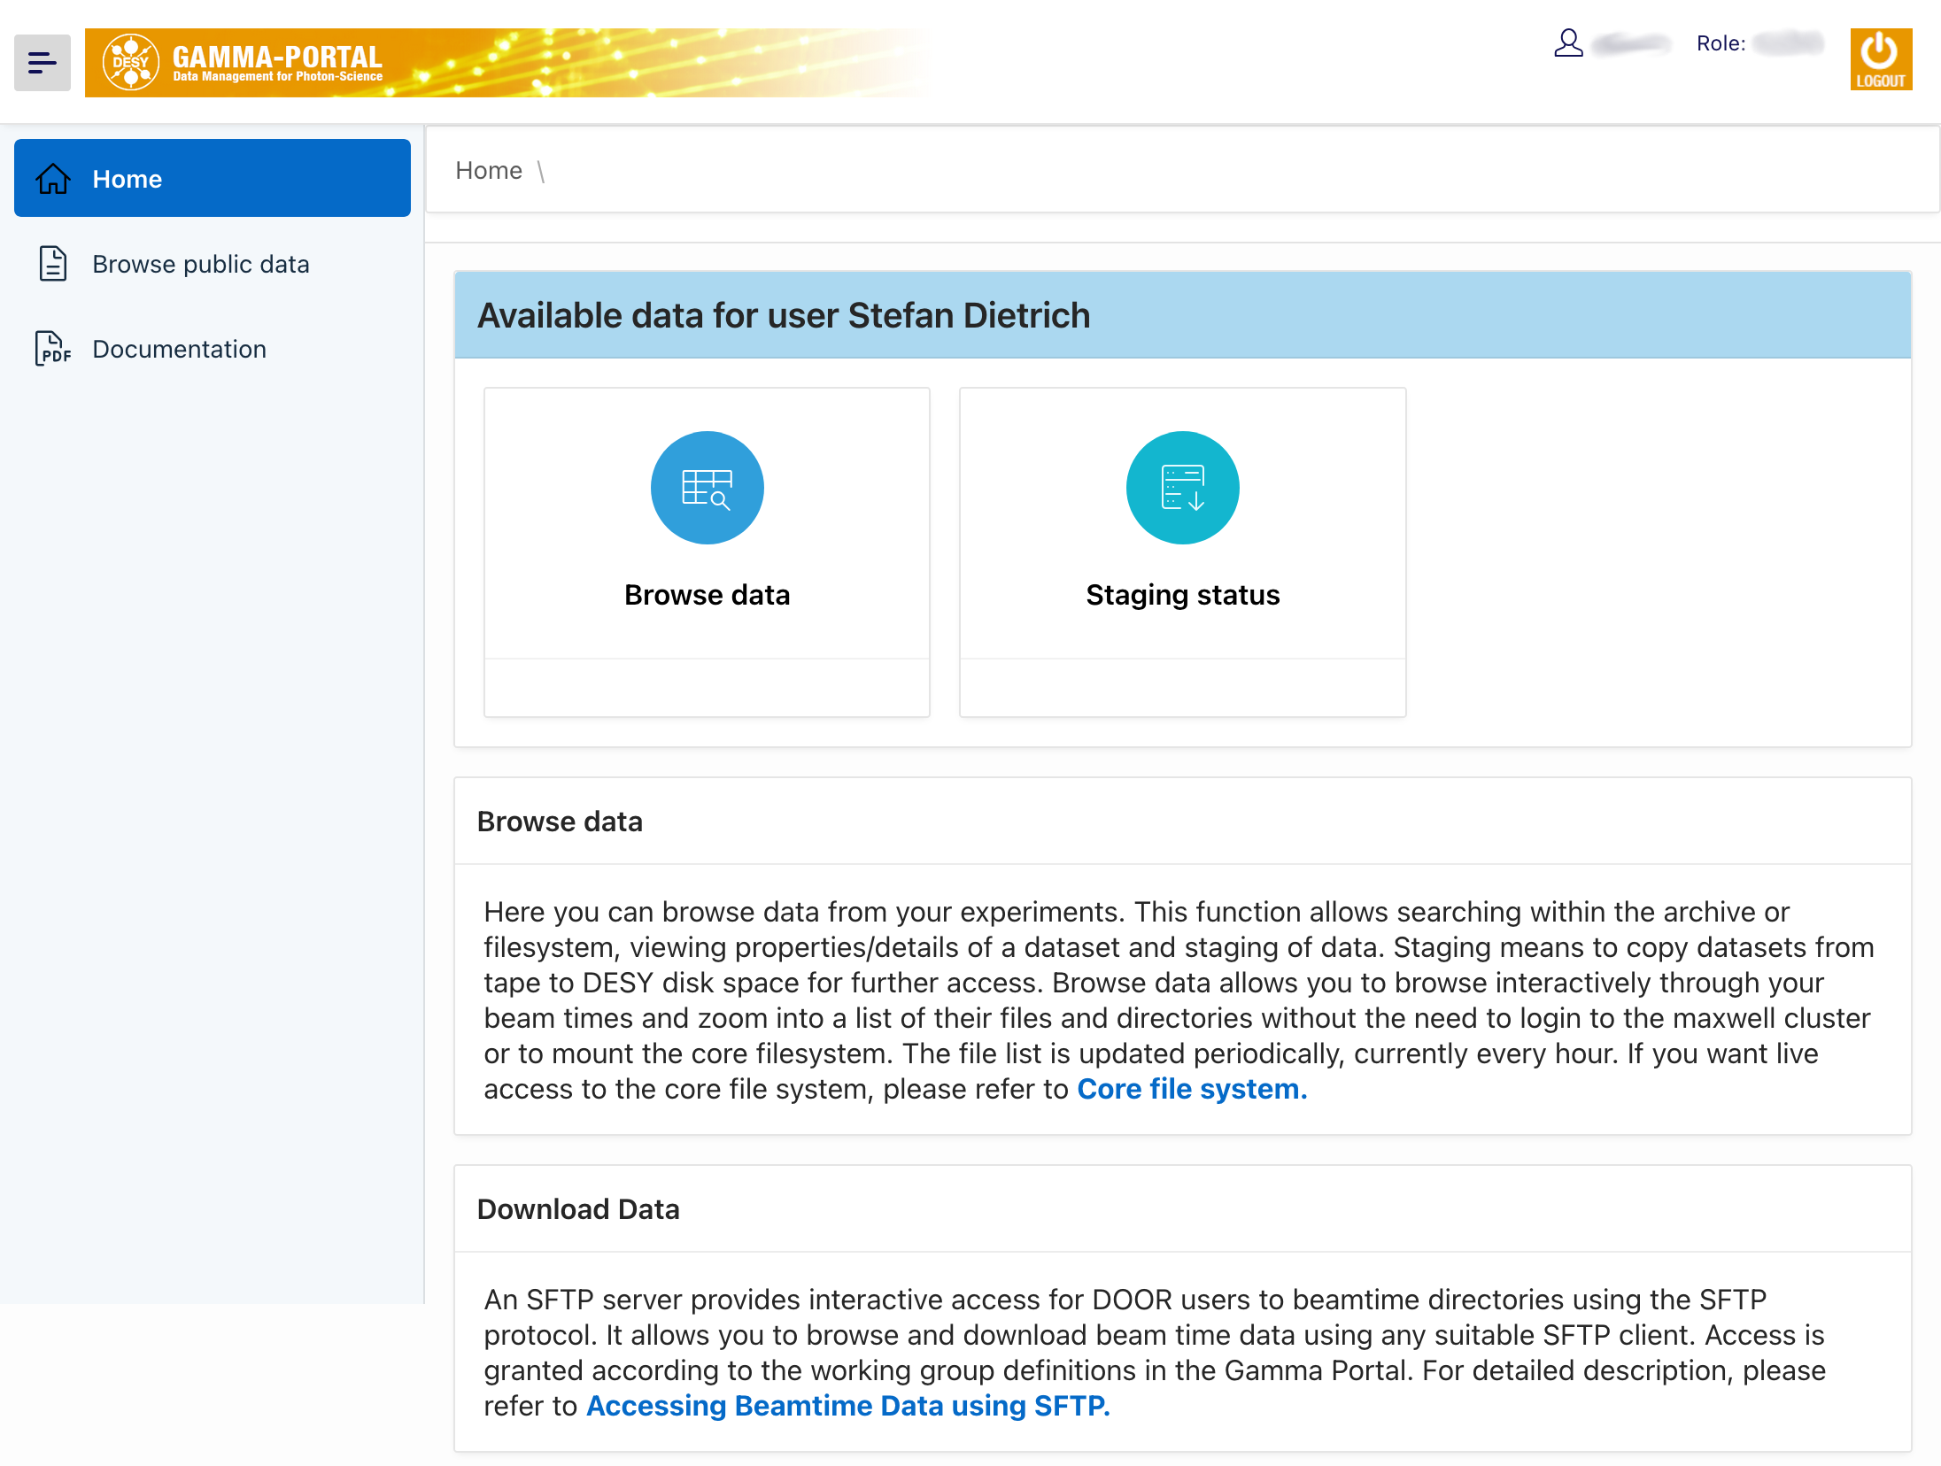Click the Home breadcrumb link
1941x1466 pixels.
pos(489,170)
